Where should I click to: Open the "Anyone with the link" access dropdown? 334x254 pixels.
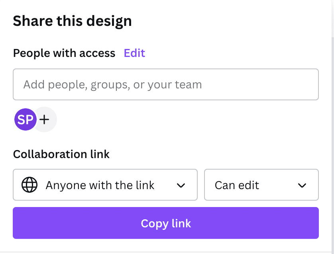(105, 185)
